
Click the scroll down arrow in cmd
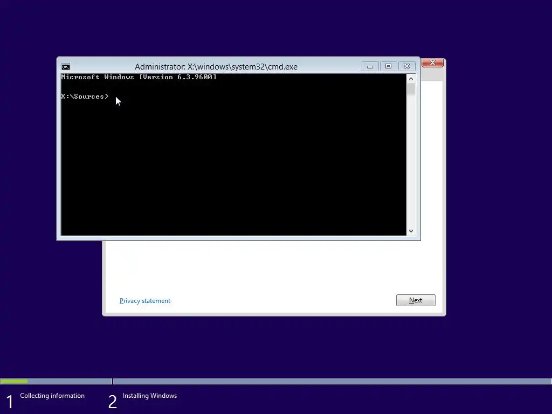(411, 231)
